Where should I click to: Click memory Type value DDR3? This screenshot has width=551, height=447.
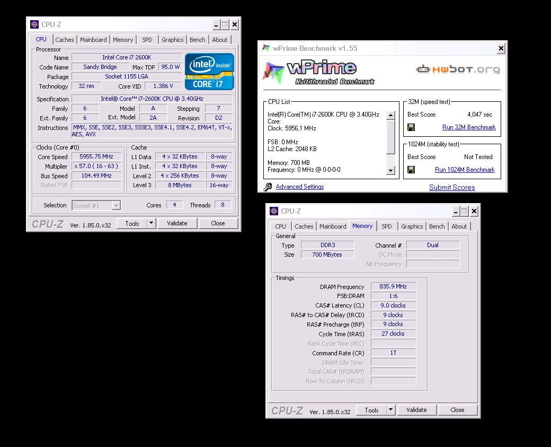pos(327,245)
